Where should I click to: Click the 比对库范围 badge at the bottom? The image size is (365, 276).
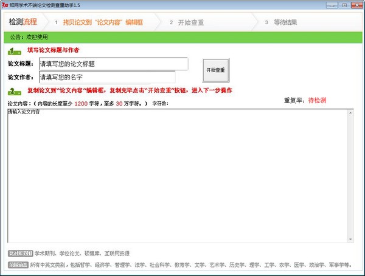[20, 254]
